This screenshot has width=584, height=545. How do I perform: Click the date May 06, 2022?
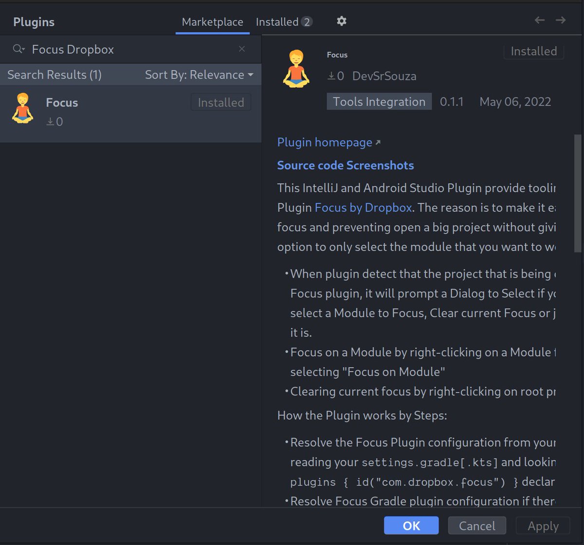click(515, 102)
